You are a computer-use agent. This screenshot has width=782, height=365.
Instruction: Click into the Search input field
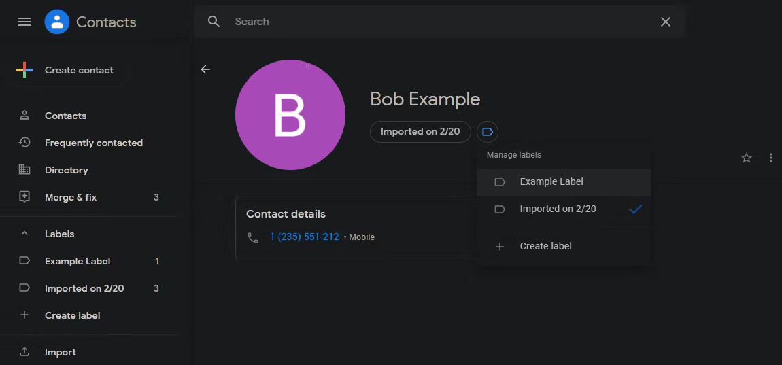439,22
